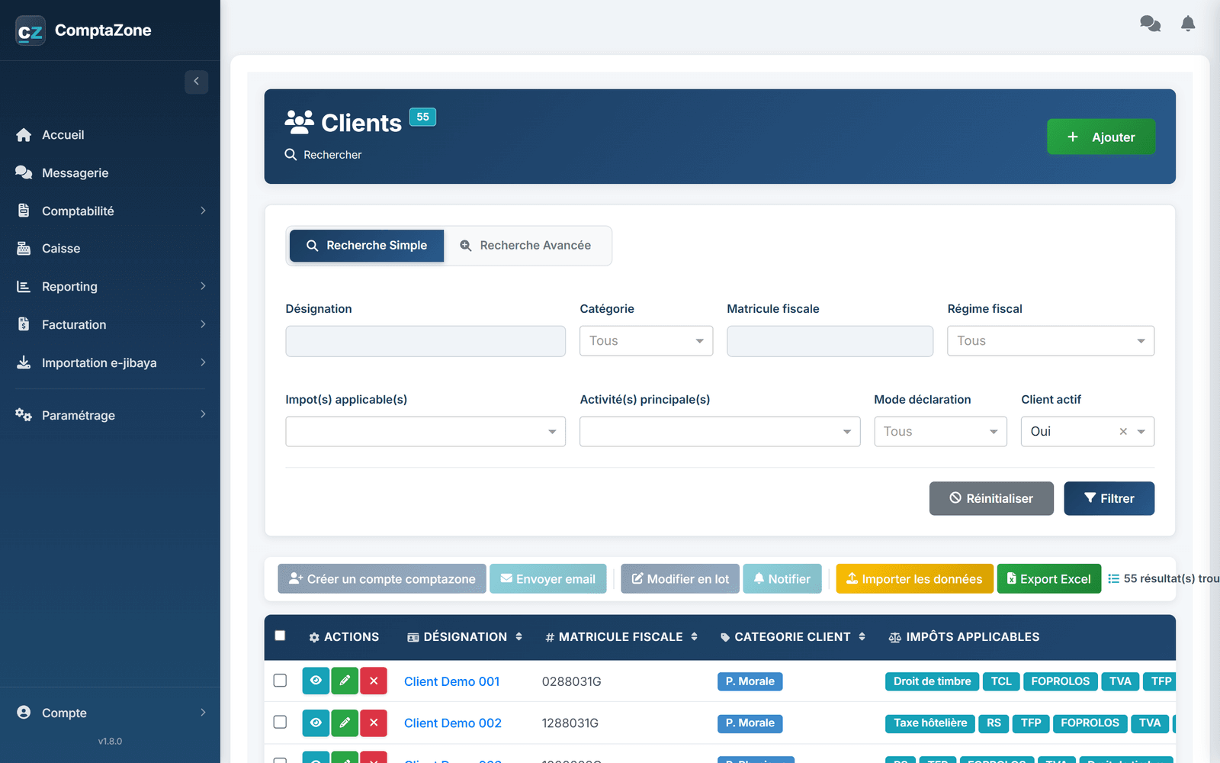Edit Client Demo 001 with pencil icon

coord(345,681)
